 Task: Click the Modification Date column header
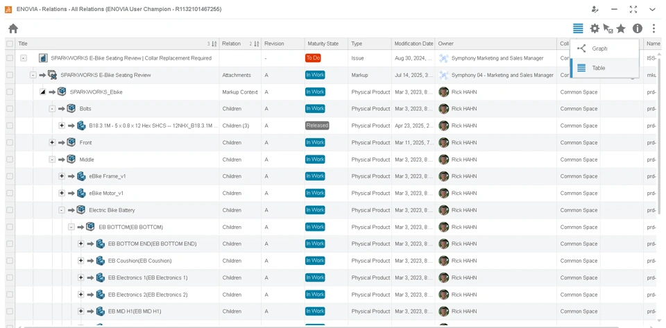pyautogui.click(x=413, y=44)
